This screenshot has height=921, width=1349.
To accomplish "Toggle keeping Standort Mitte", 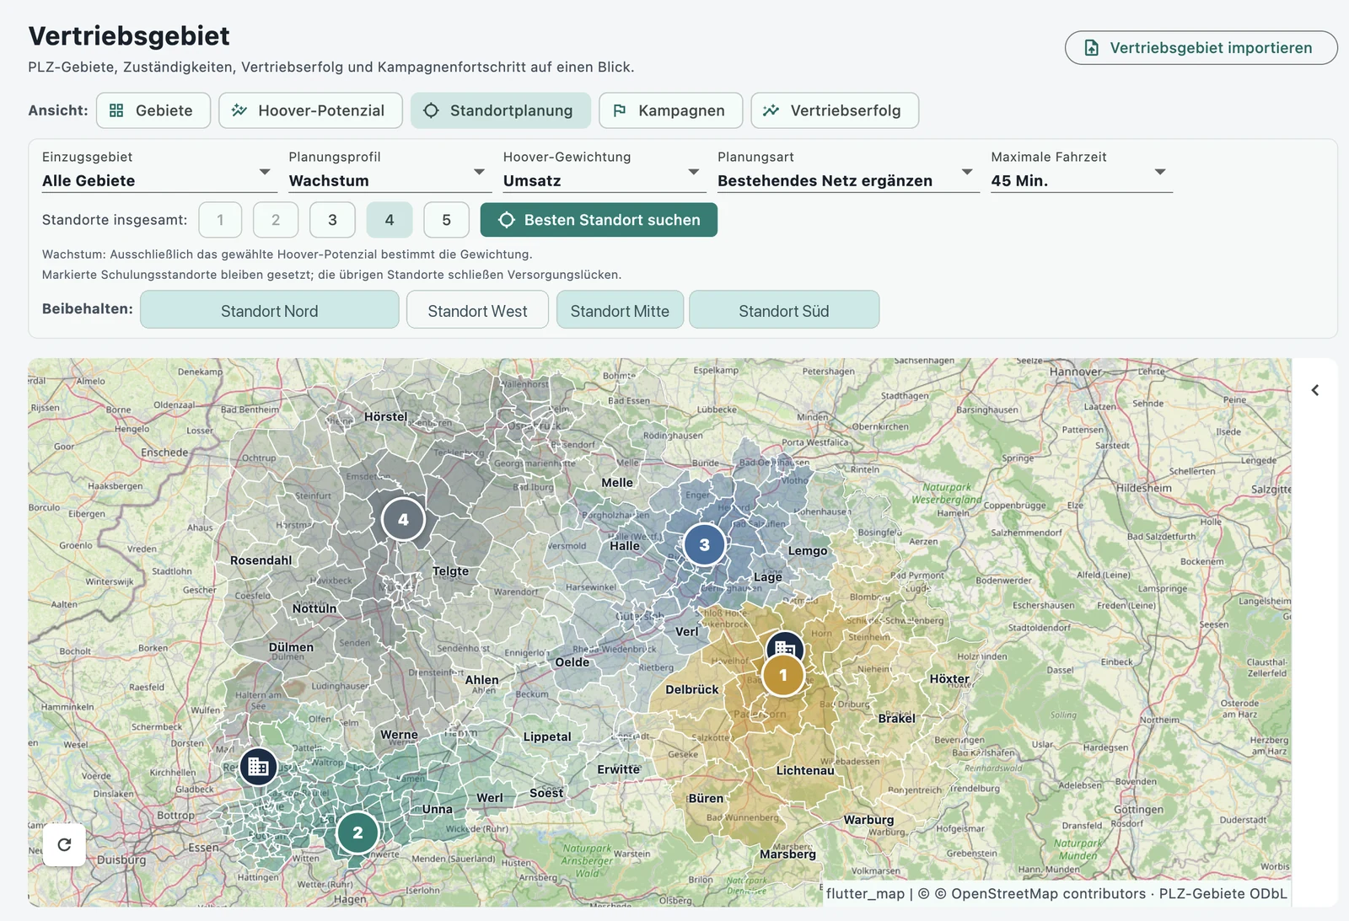I will coord(620,310).
